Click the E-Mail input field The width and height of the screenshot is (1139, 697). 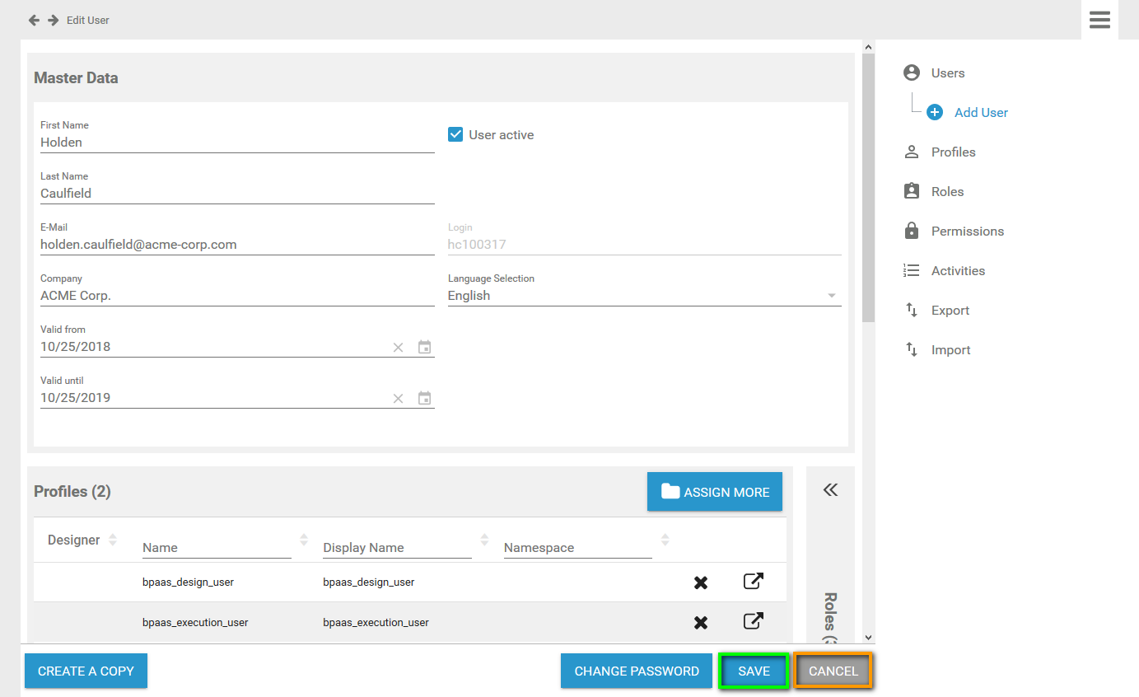pyautogui.click(x=237, y=245)
